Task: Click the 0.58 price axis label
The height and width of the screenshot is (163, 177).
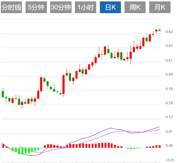Action: tap(169, 103)
